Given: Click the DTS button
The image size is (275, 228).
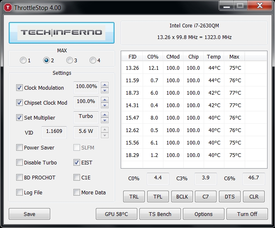Looking at the screenshot, I should click(230, 196).
